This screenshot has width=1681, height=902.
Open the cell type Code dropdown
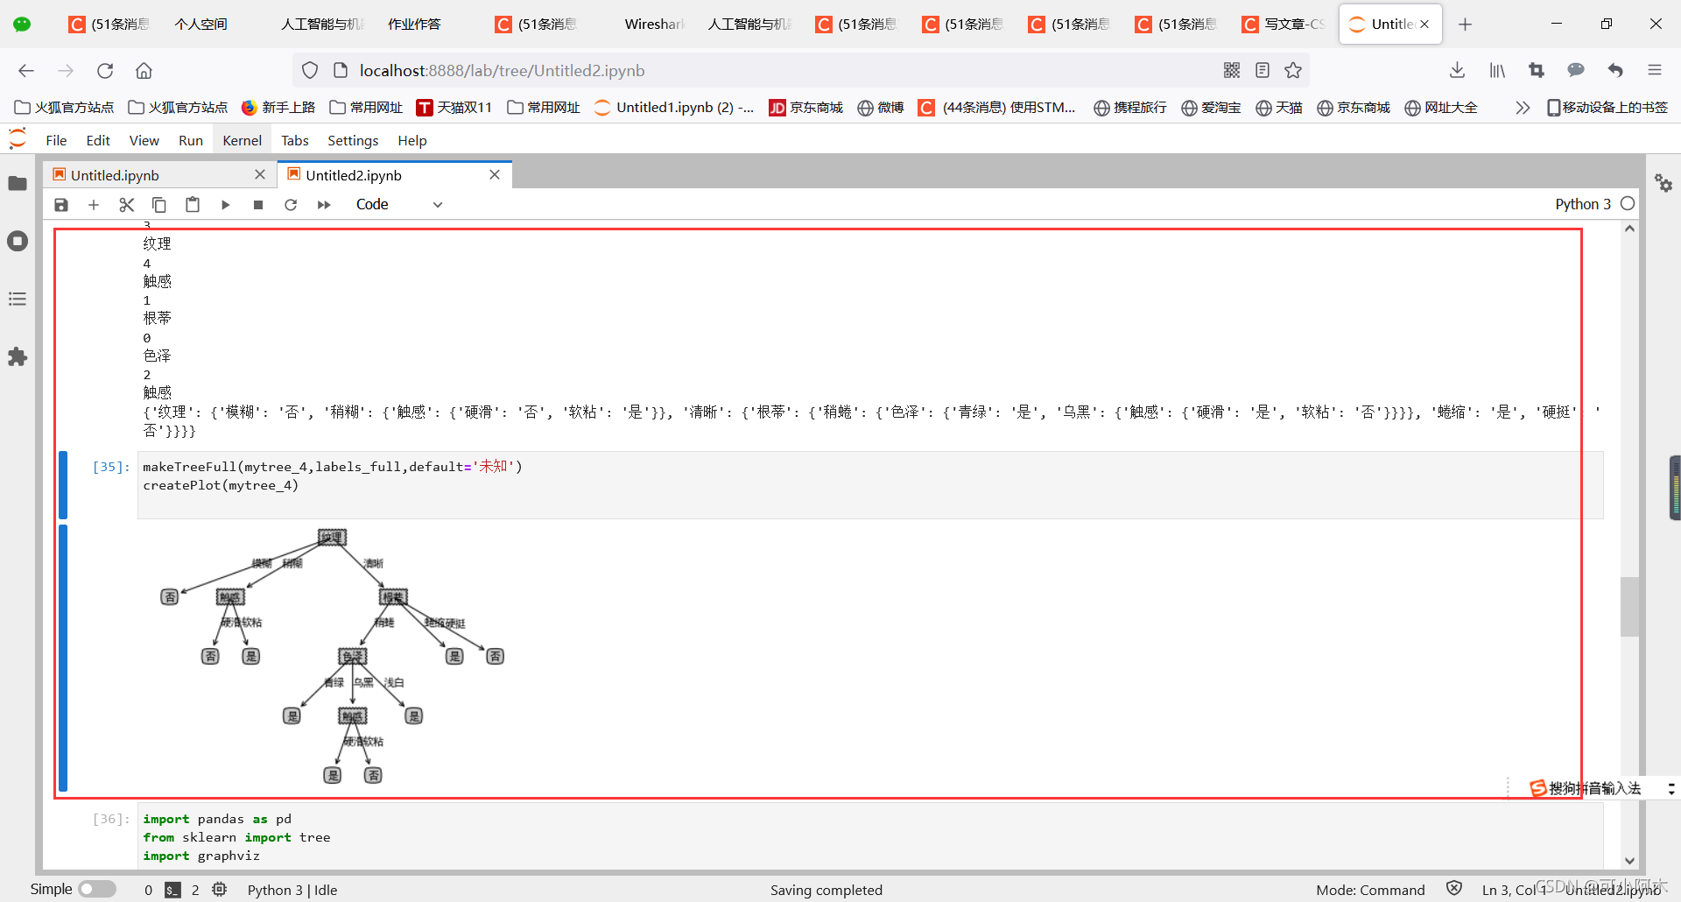(x=399, y=204)
